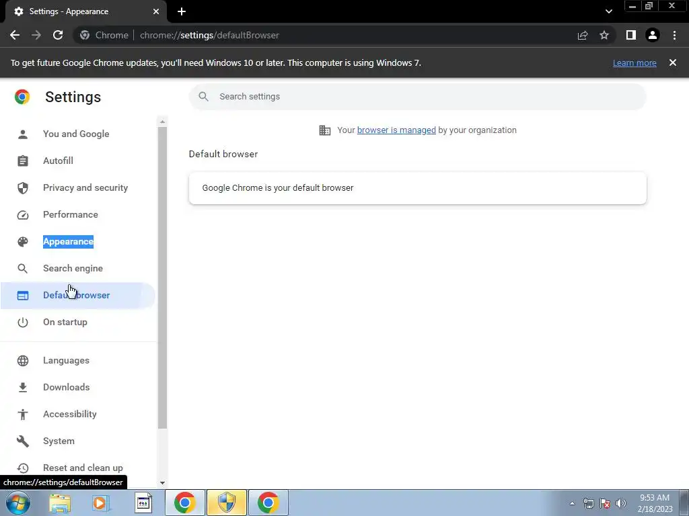Open You and Google settings
Viewport: 689px width, 516px height.
click(x=76, y=134)
